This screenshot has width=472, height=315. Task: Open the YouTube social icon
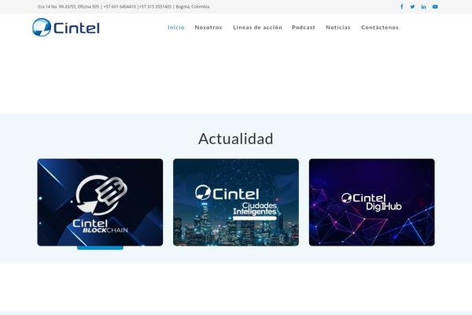[435, 6]
